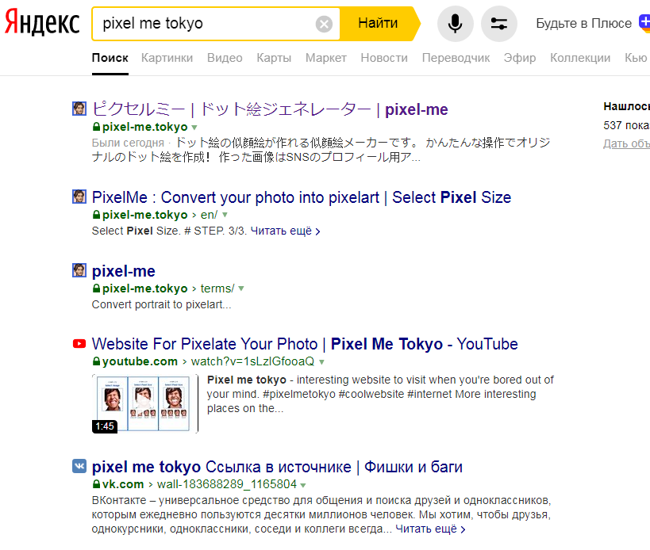Click the microphone voice search icon
Image resolution: width=650 pixels, height=550 pixels.
coord(455,24)
